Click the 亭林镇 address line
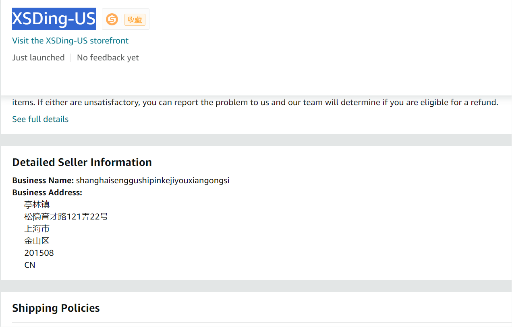The height and width of the screenshot is (327, 512). click(x=37, y=205)
